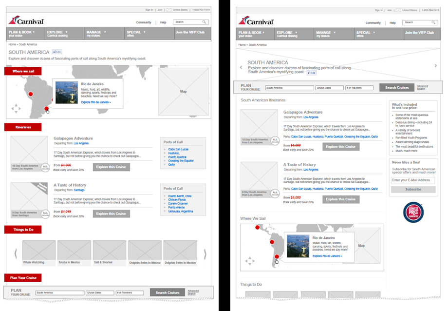Screen dimensions: 448x311
Task: Expand EXPLORE menu in right wireframe
Action: [287, 34]
